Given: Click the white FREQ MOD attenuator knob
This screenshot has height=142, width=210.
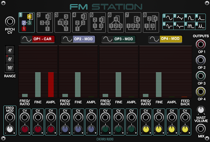Looking at the screenshot, I should click(x=10, y=129).
